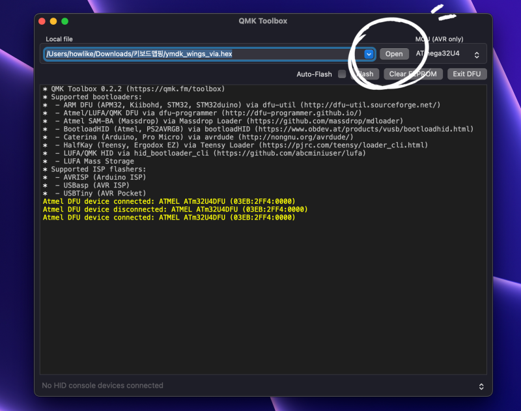Enable the Auto-Flash checkbox
The height and width of the screenshot is (411, 521).
342,74
